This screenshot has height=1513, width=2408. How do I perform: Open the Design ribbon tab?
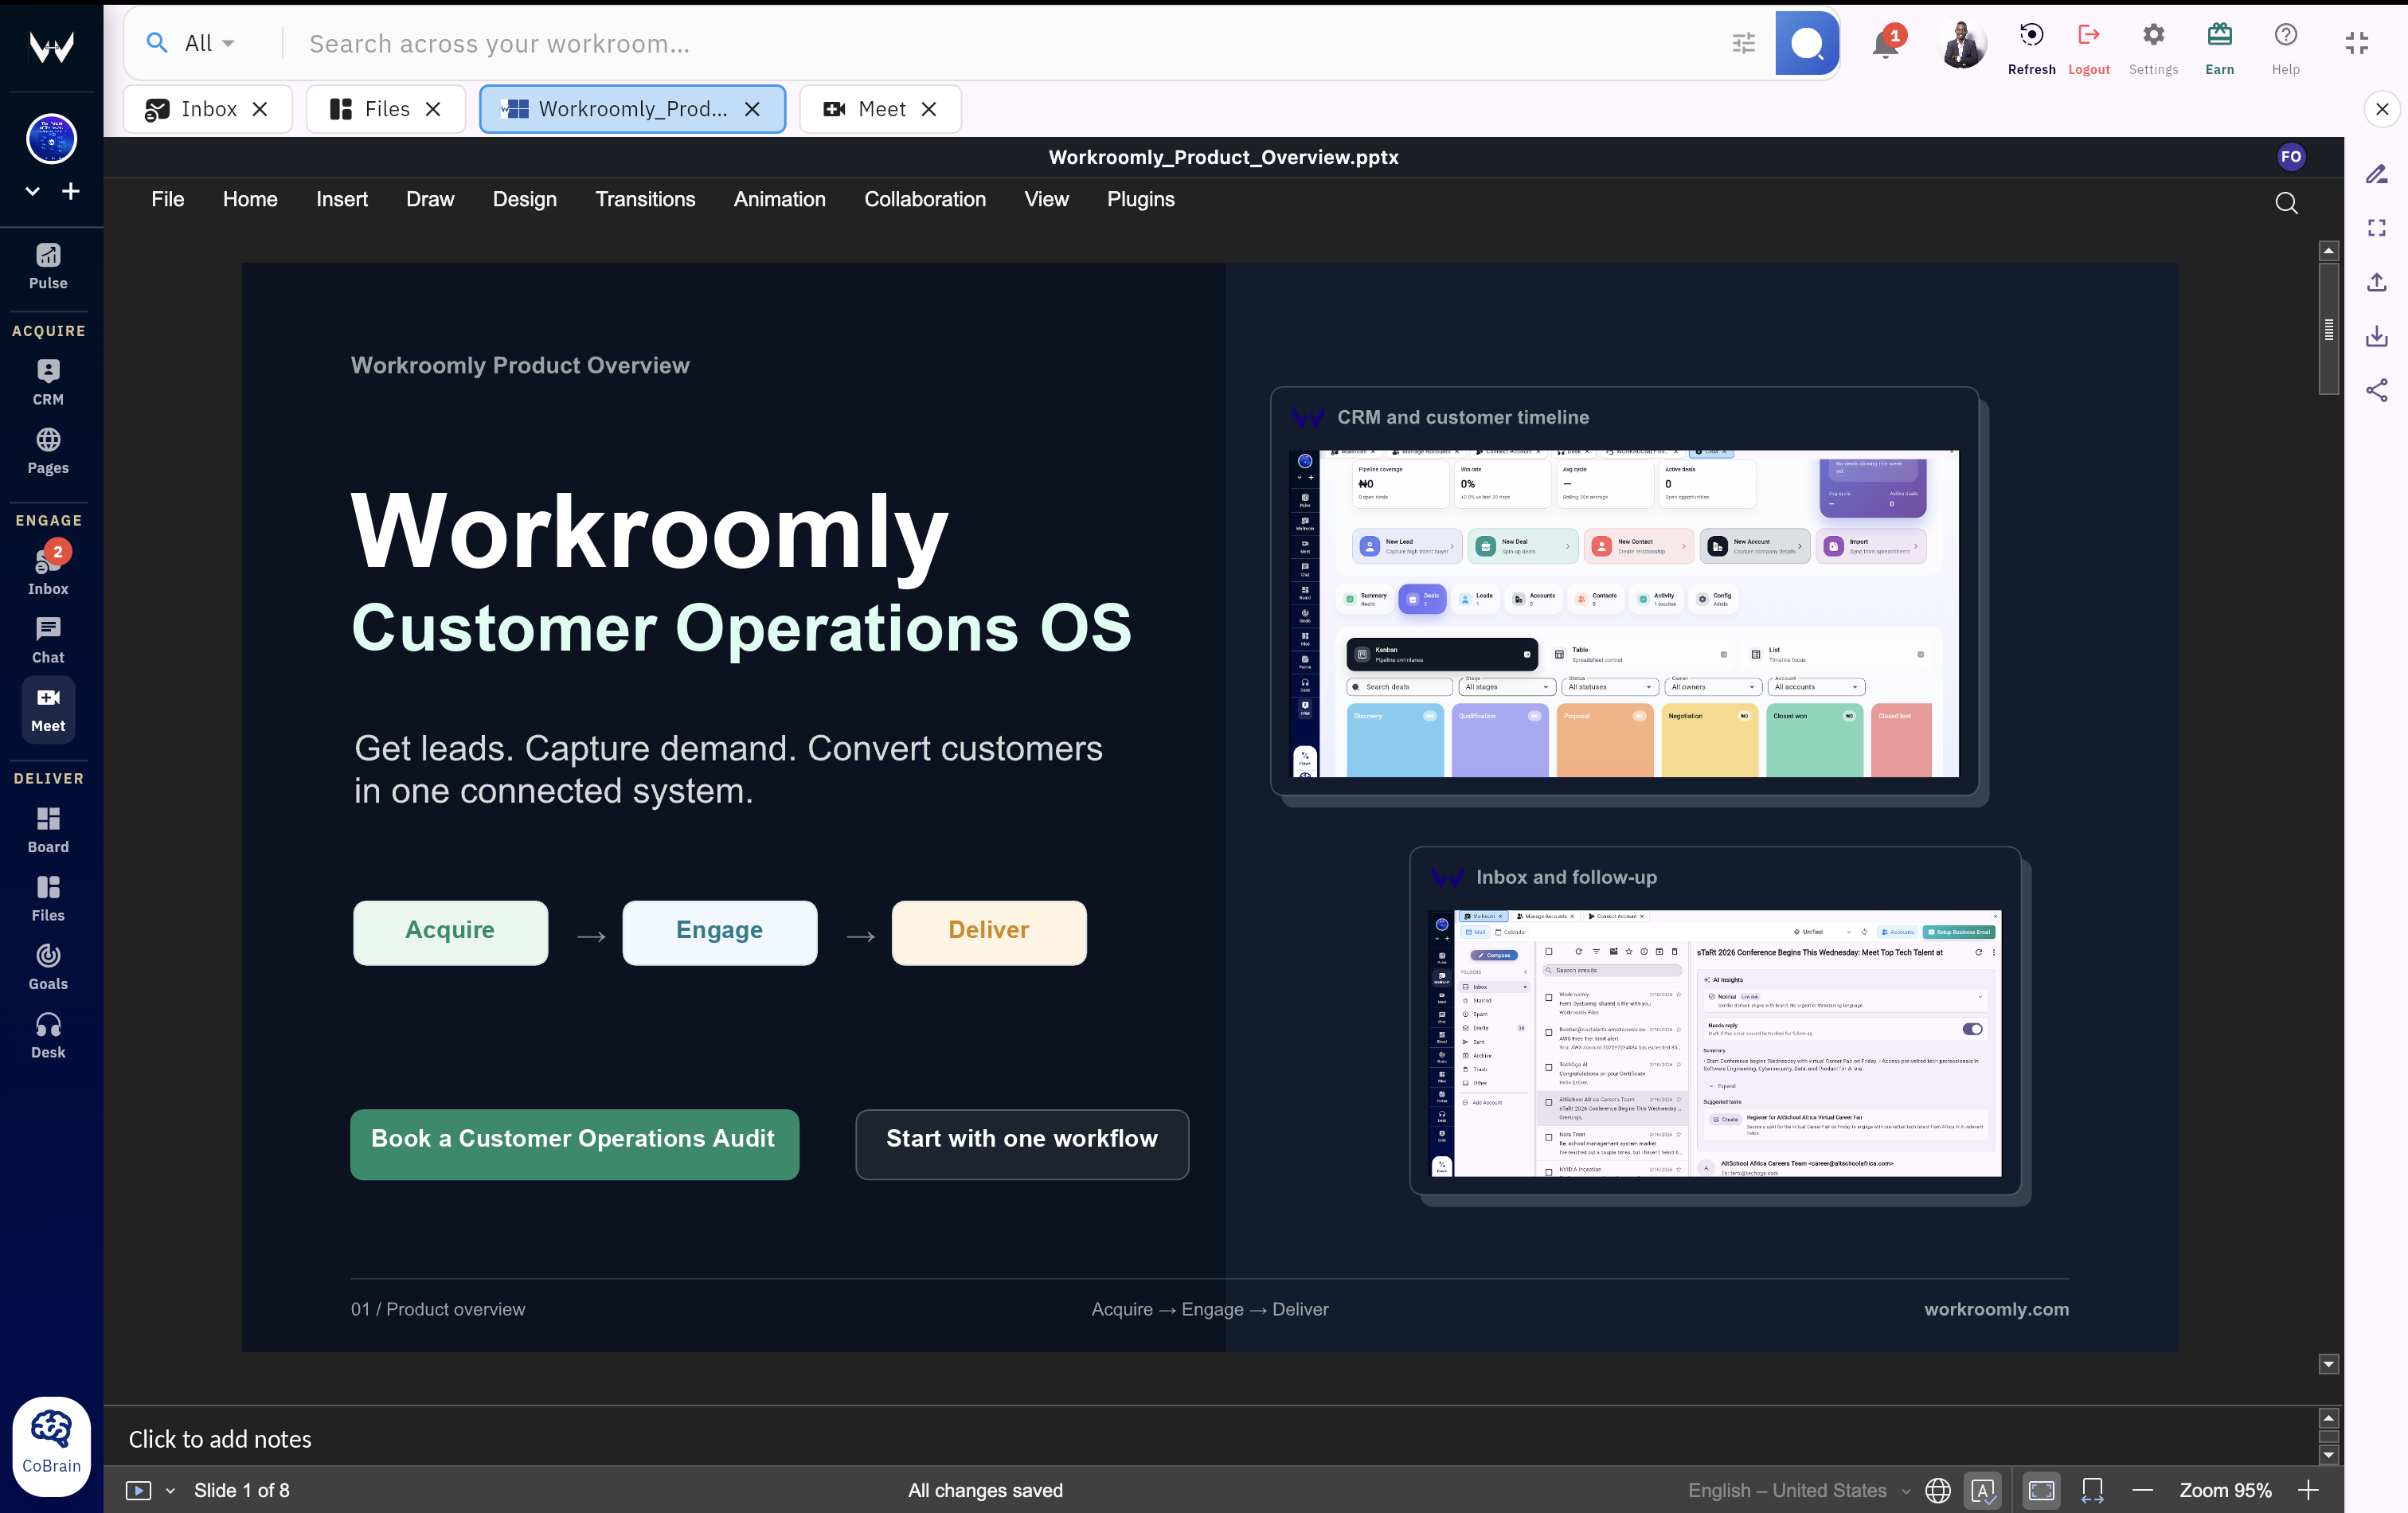tap(524, 199)
